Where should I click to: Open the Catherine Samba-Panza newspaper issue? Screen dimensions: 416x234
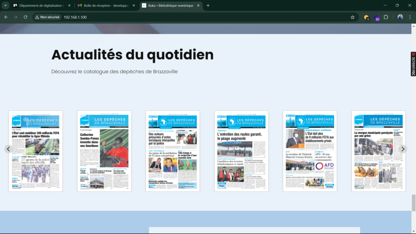click(x=104, y=151)
